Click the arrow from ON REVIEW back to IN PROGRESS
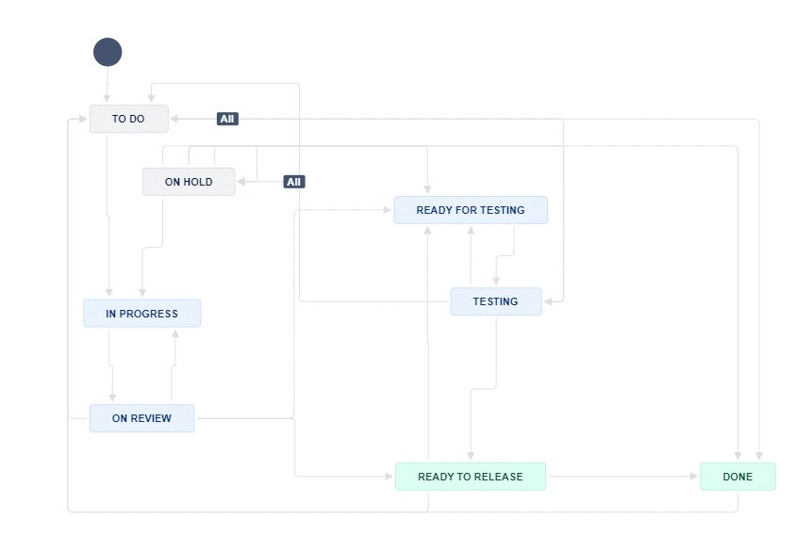Viewport: 812px width, 552px height. coord(172,367)
